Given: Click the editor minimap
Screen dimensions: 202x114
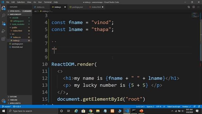Looking at the screenshot, I should coord(196,15).
